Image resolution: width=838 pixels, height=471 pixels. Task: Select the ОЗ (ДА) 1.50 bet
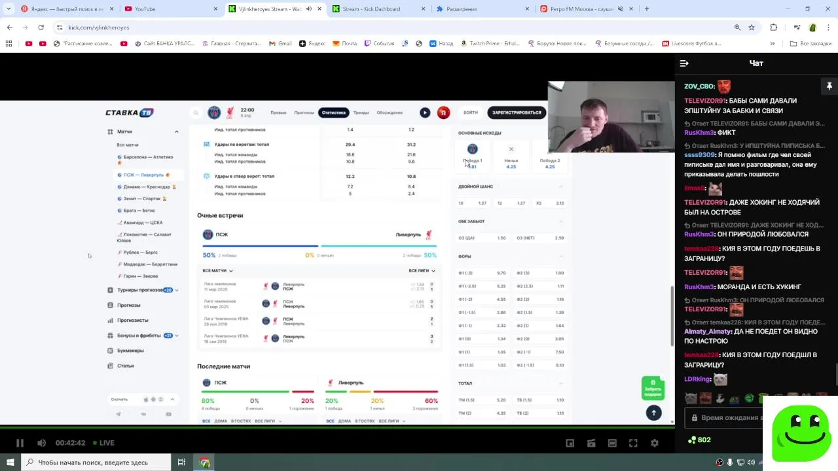point(483,238)
